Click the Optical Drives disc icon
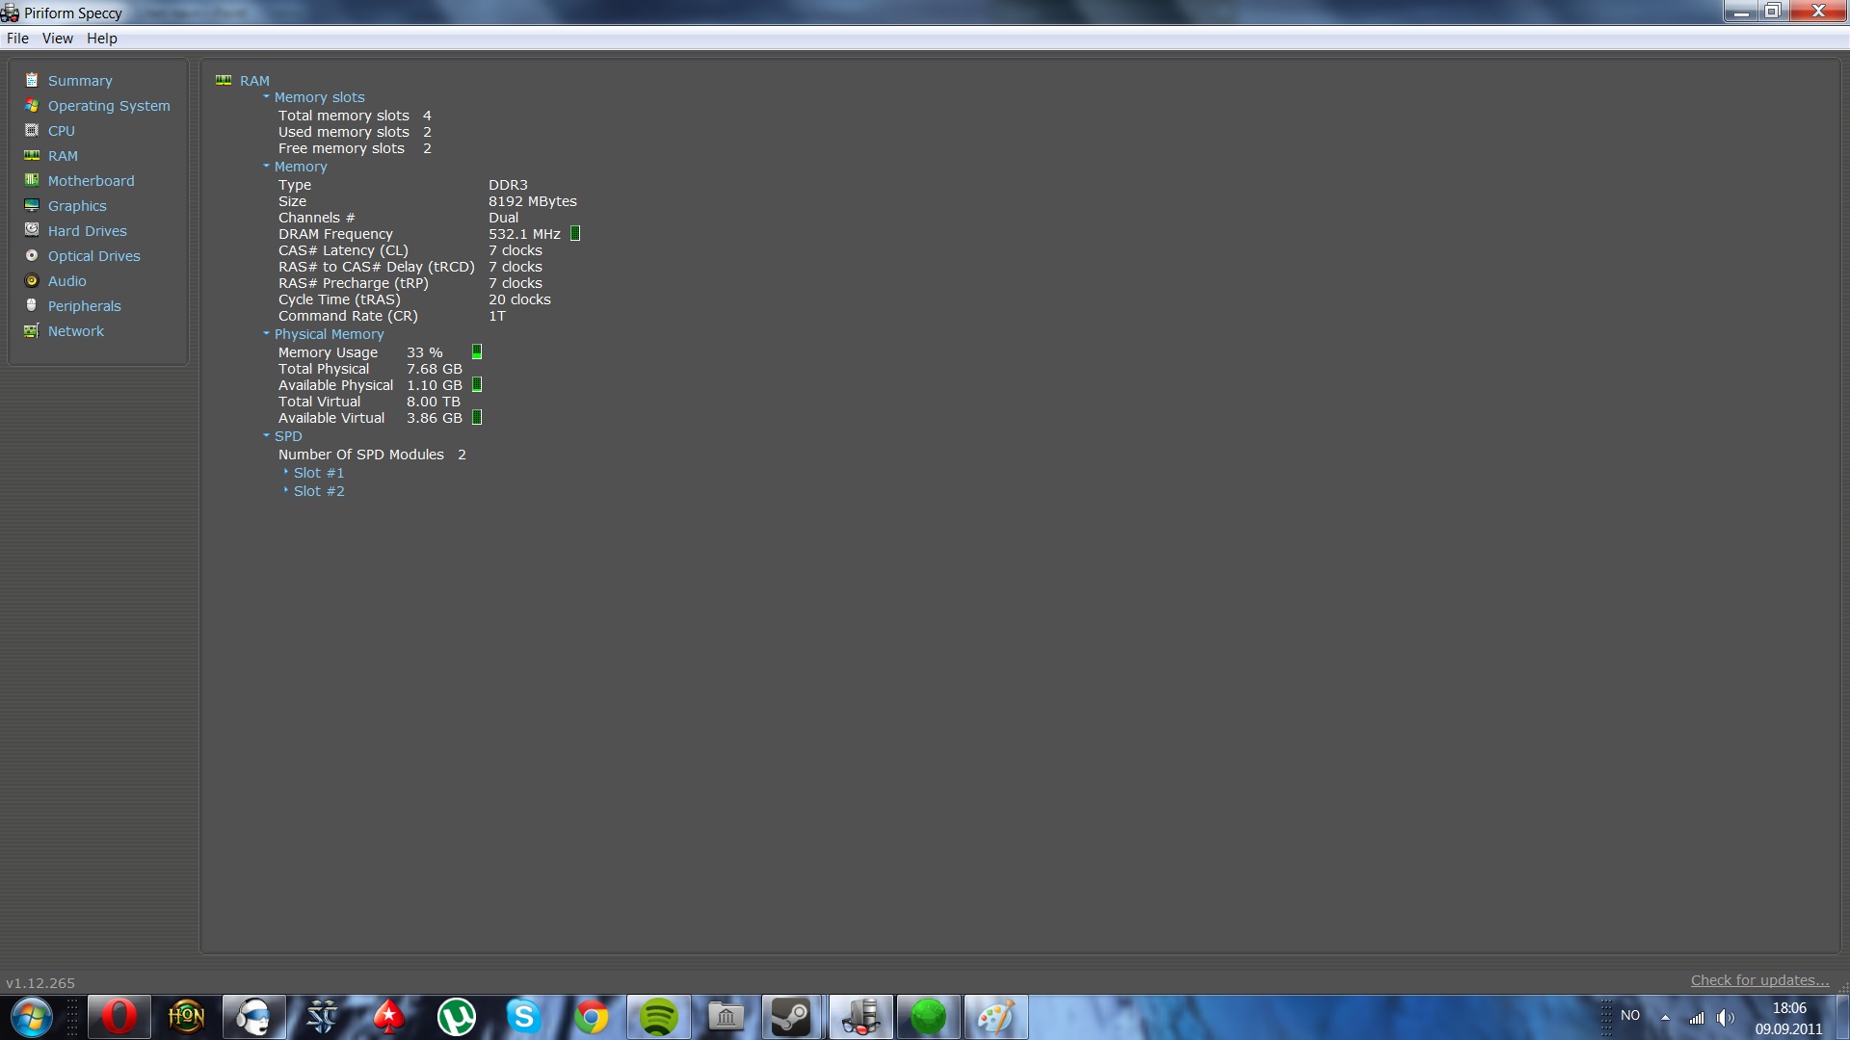Viewport: 1850px width, 1040px height. (x=32, y=255)
